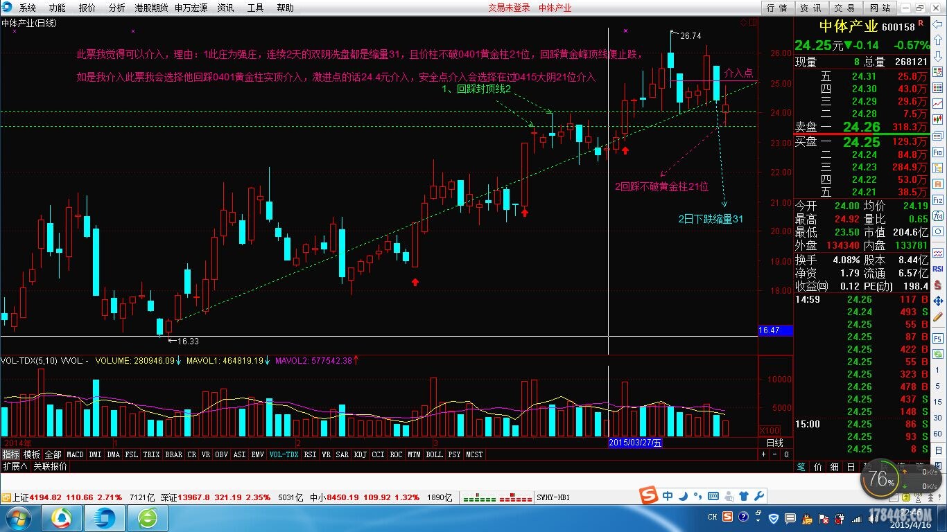Switch to the KDJ indicator tab
947x532 pixels.
360,454
